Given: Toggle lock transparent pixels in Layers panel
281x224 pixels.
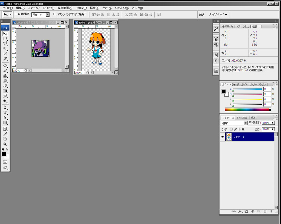Looking at the screenshot, I should pyautogui.click(x=231, y=129).
